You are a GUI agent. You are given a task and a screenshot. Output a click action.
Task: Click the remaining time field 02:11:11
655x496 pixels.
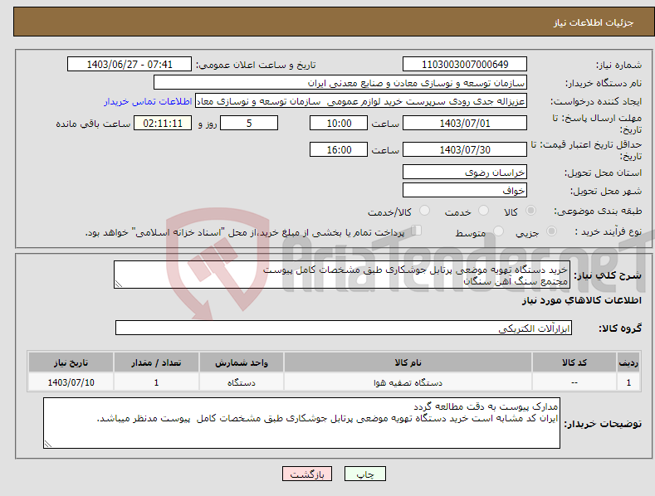click(x=163, y=123)
